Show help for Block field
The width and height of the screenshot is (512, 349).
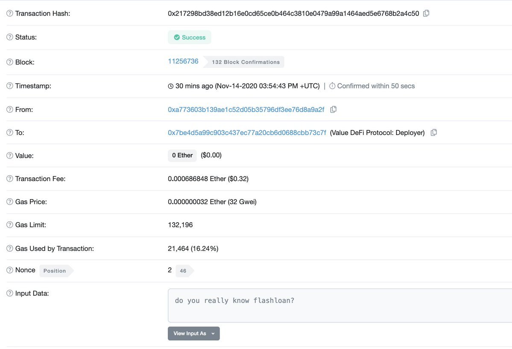10,62
